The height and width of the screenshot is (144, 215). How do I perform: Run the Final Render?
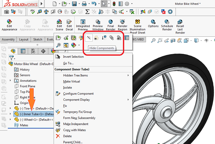point(111,25)
